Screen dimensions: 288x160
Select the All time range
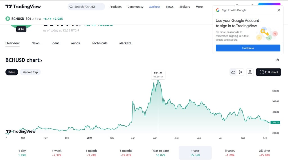point(264,153)
